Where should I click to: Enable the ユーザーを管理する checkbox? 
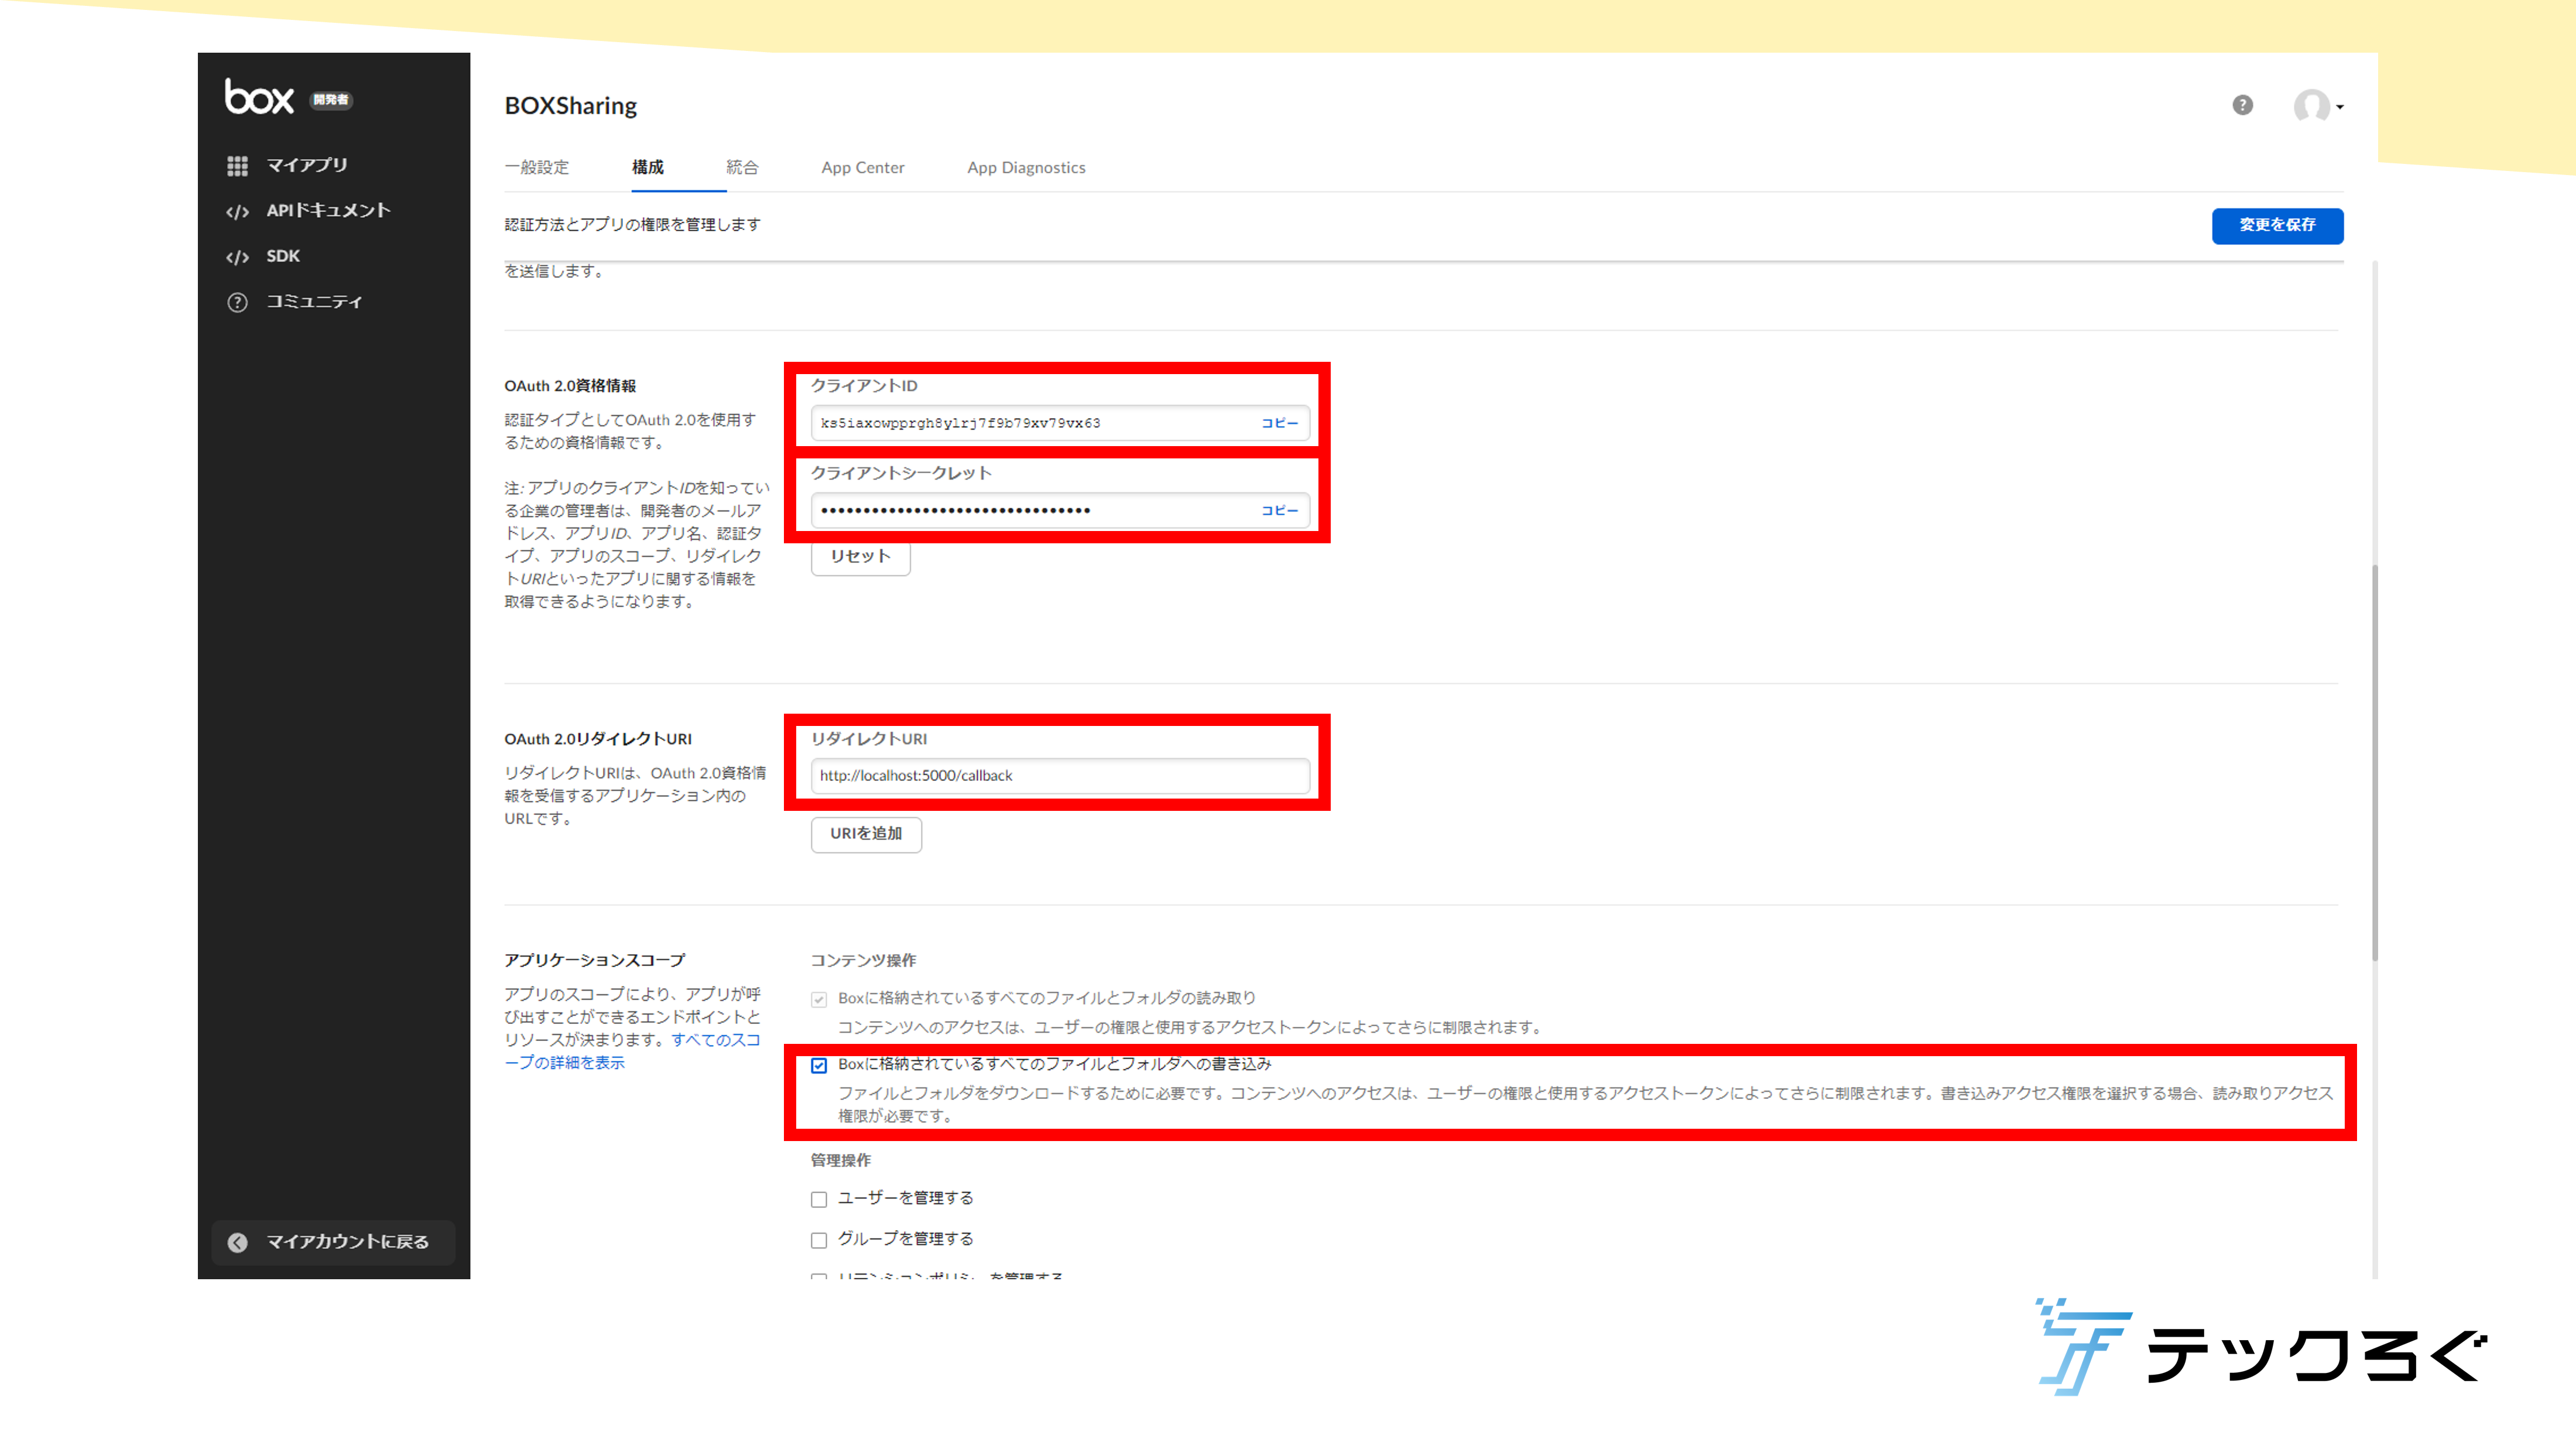point(819,1199)
